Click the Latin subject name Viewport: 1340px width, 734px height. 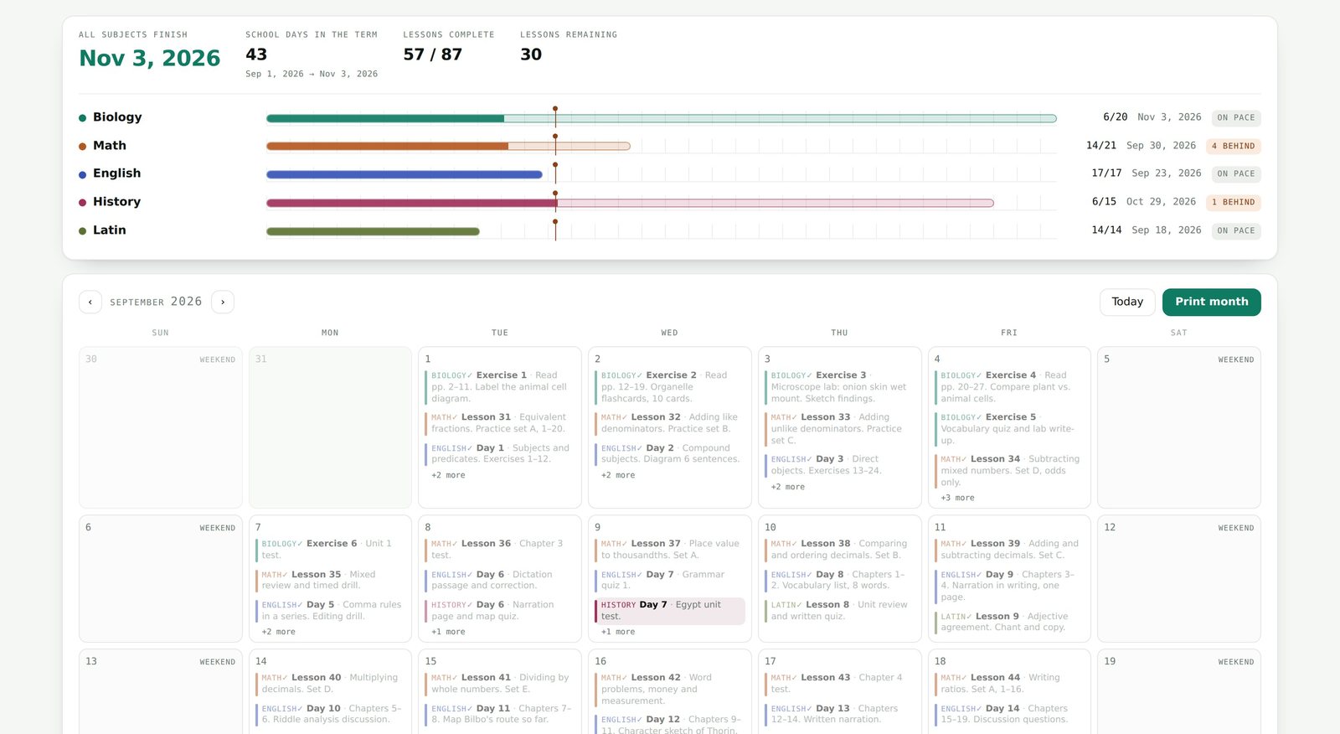click(110, 230)
